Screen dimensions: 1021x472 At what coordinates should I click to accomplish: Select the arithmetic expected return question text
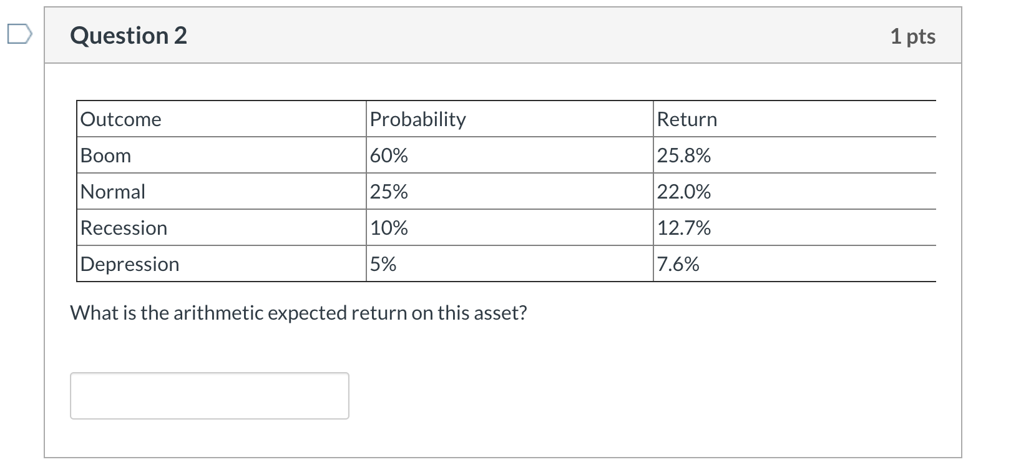point(298,313)
